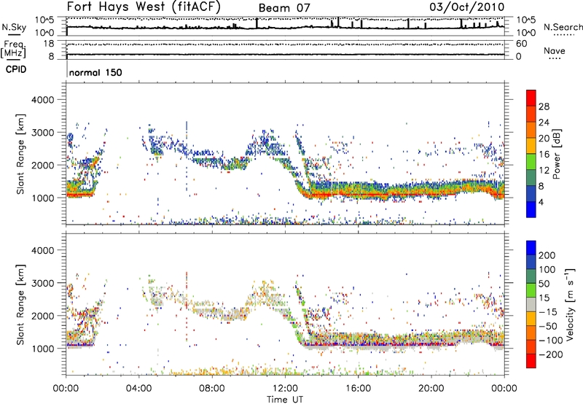This screenshot has height=404, width=583.
Task: Click the '-200' velocity scale value
Action: coord(551,354)
